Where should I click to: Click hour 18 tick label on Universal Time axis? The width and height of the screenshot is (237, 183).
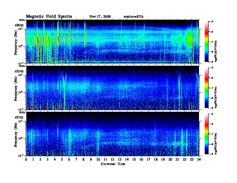(x=156, y=160)
